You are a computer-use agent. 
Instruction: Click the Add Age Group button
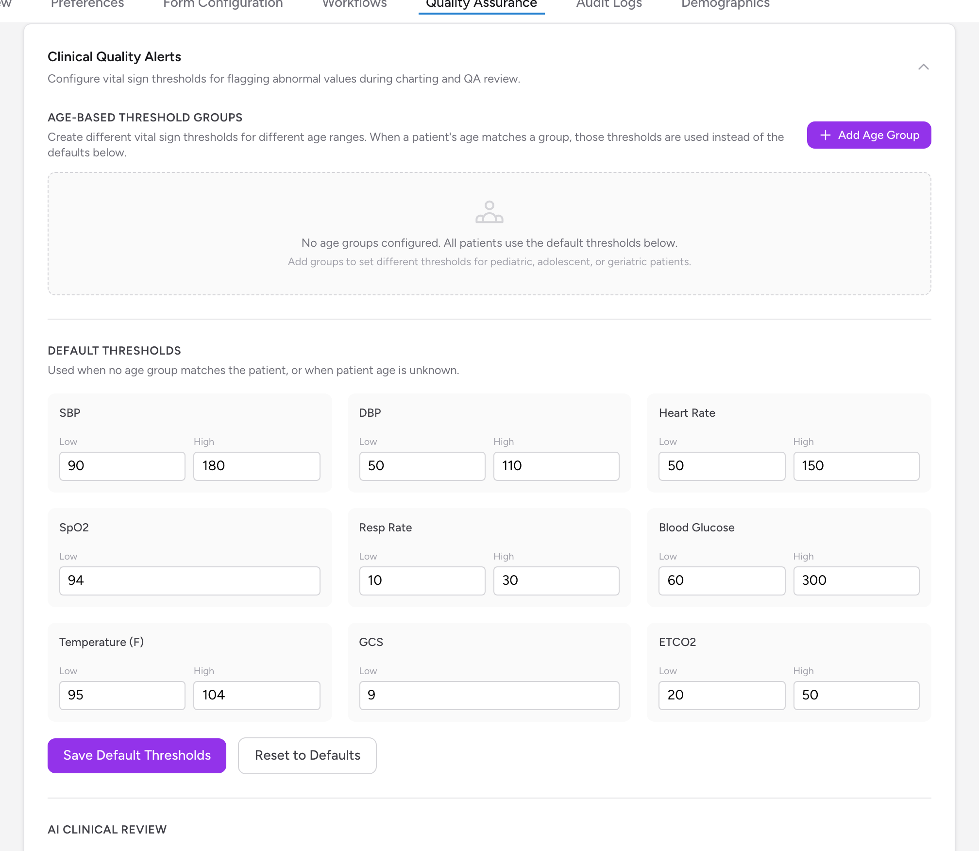869,135
